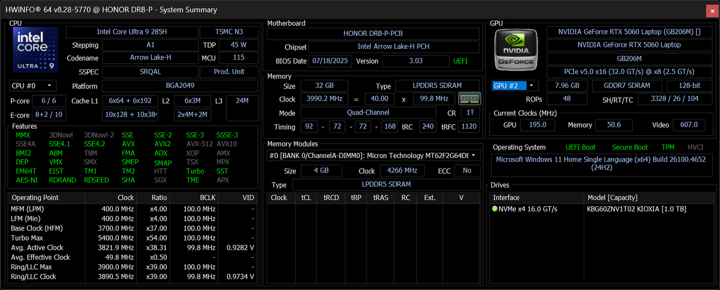Click the L3 cache 24M value

[x=242, y=108]
